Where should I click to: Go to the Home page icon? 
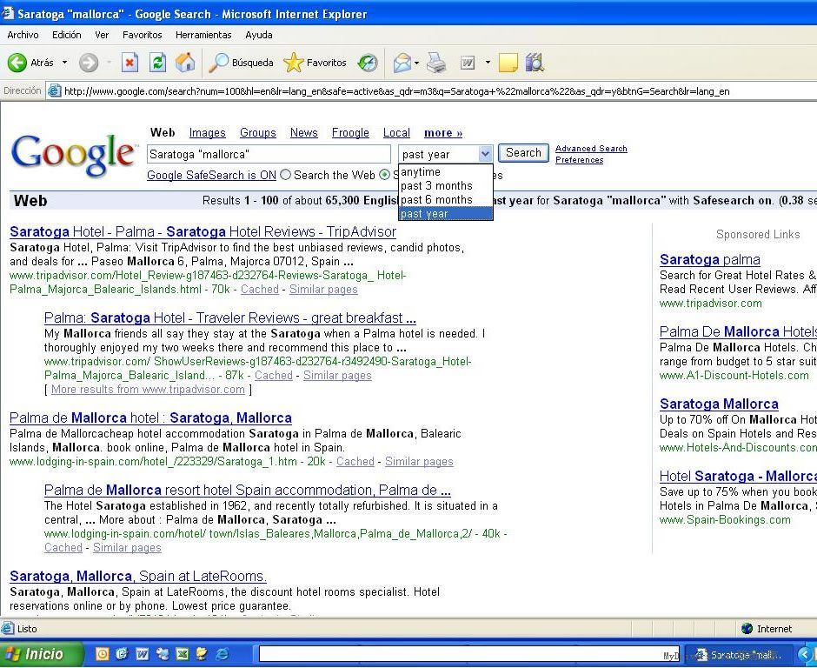[185, 63]
